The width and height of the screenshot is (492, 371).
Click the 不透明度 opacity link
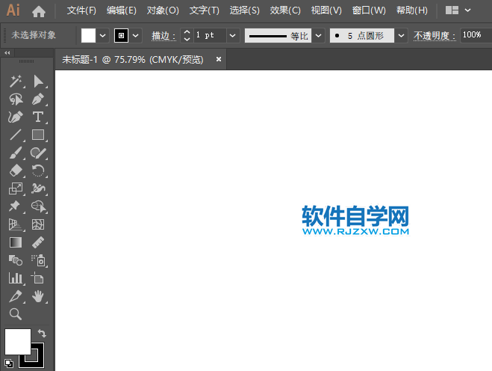435,36
